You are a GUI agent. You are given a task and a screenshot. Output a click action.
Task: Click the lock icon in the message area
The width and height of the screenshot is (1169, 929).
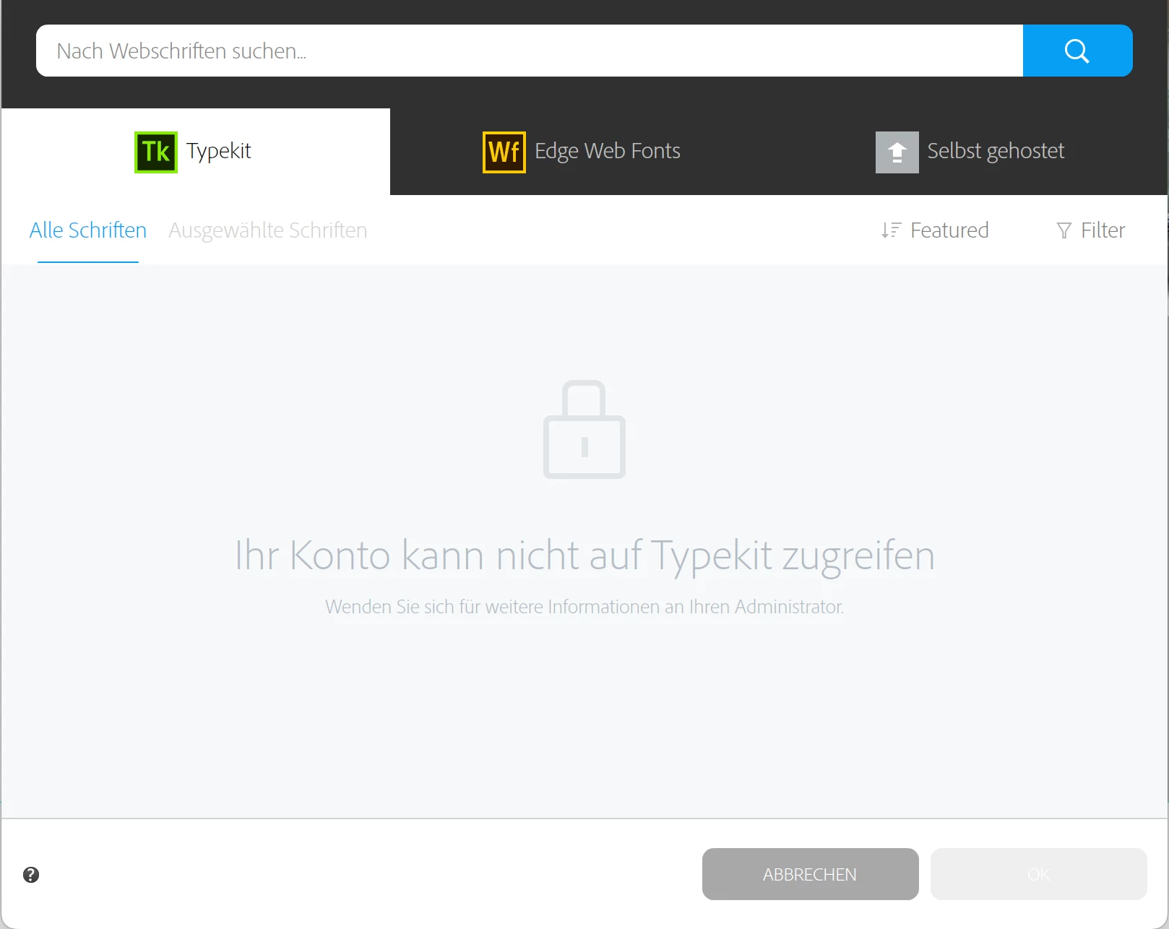tap(584, 429)
